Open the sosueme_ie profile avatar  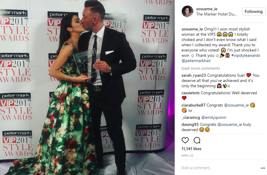click(188, 11)
